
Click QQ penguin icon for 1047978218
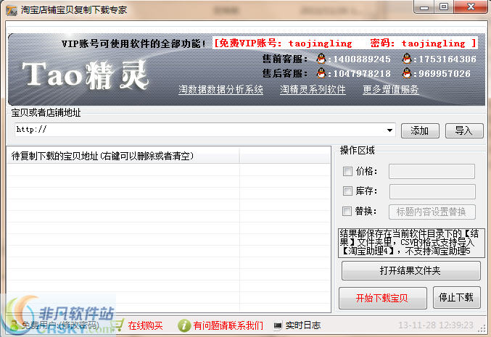tap(321, 73)
